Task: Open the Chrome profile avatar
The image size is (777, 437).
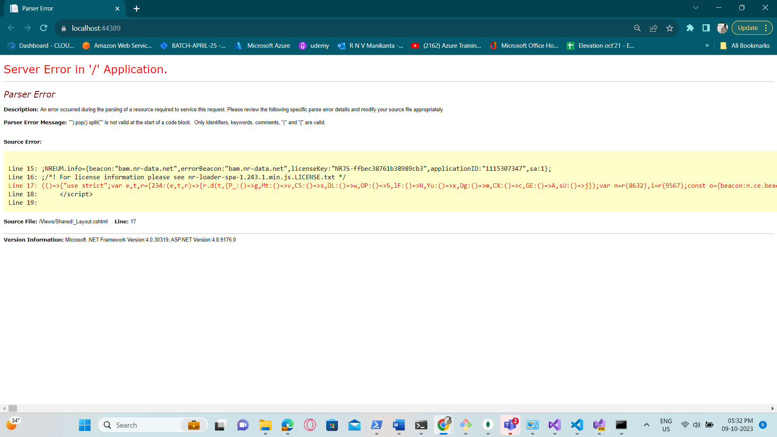Action: pyautogui.click(x=722, y=28)
